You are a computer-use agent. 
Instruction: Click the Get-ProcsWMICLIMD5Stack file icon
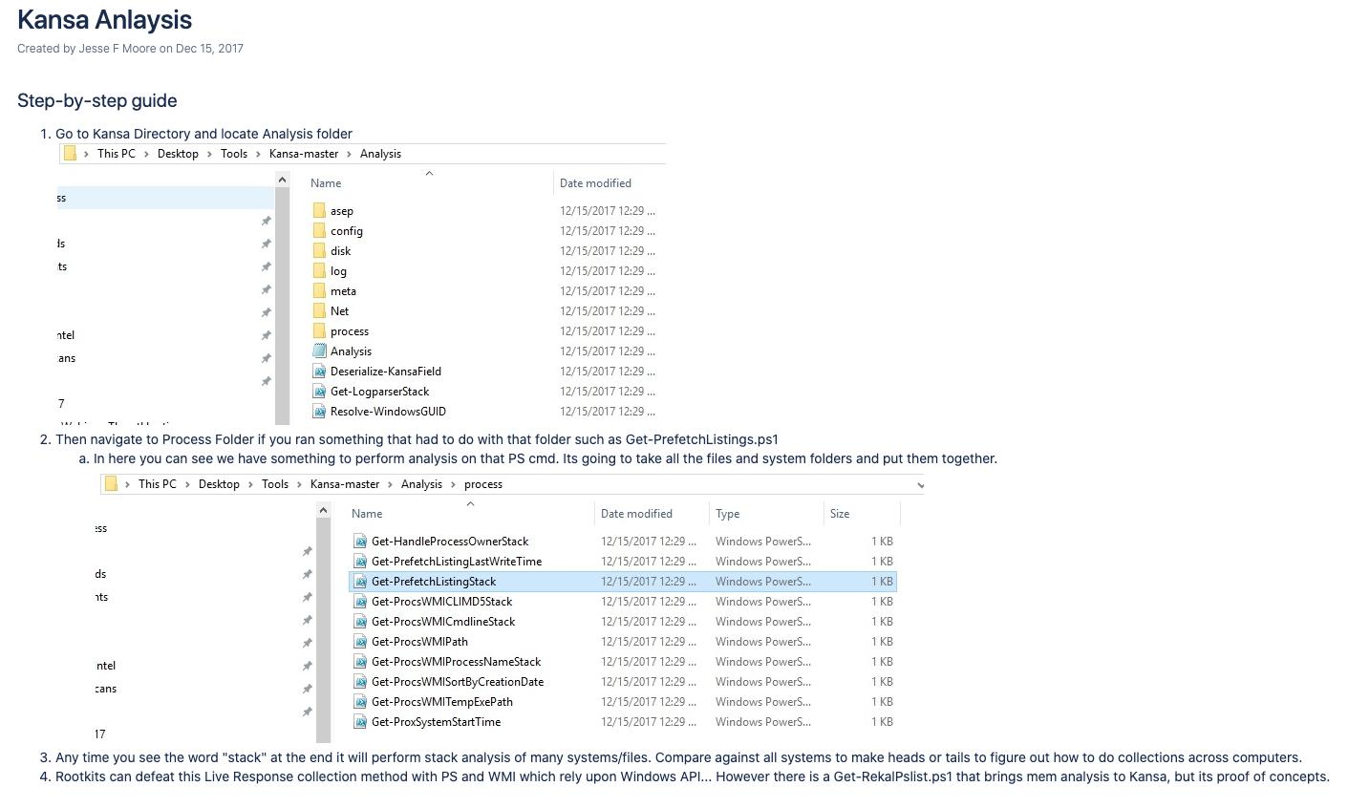[x=360, y=602]
